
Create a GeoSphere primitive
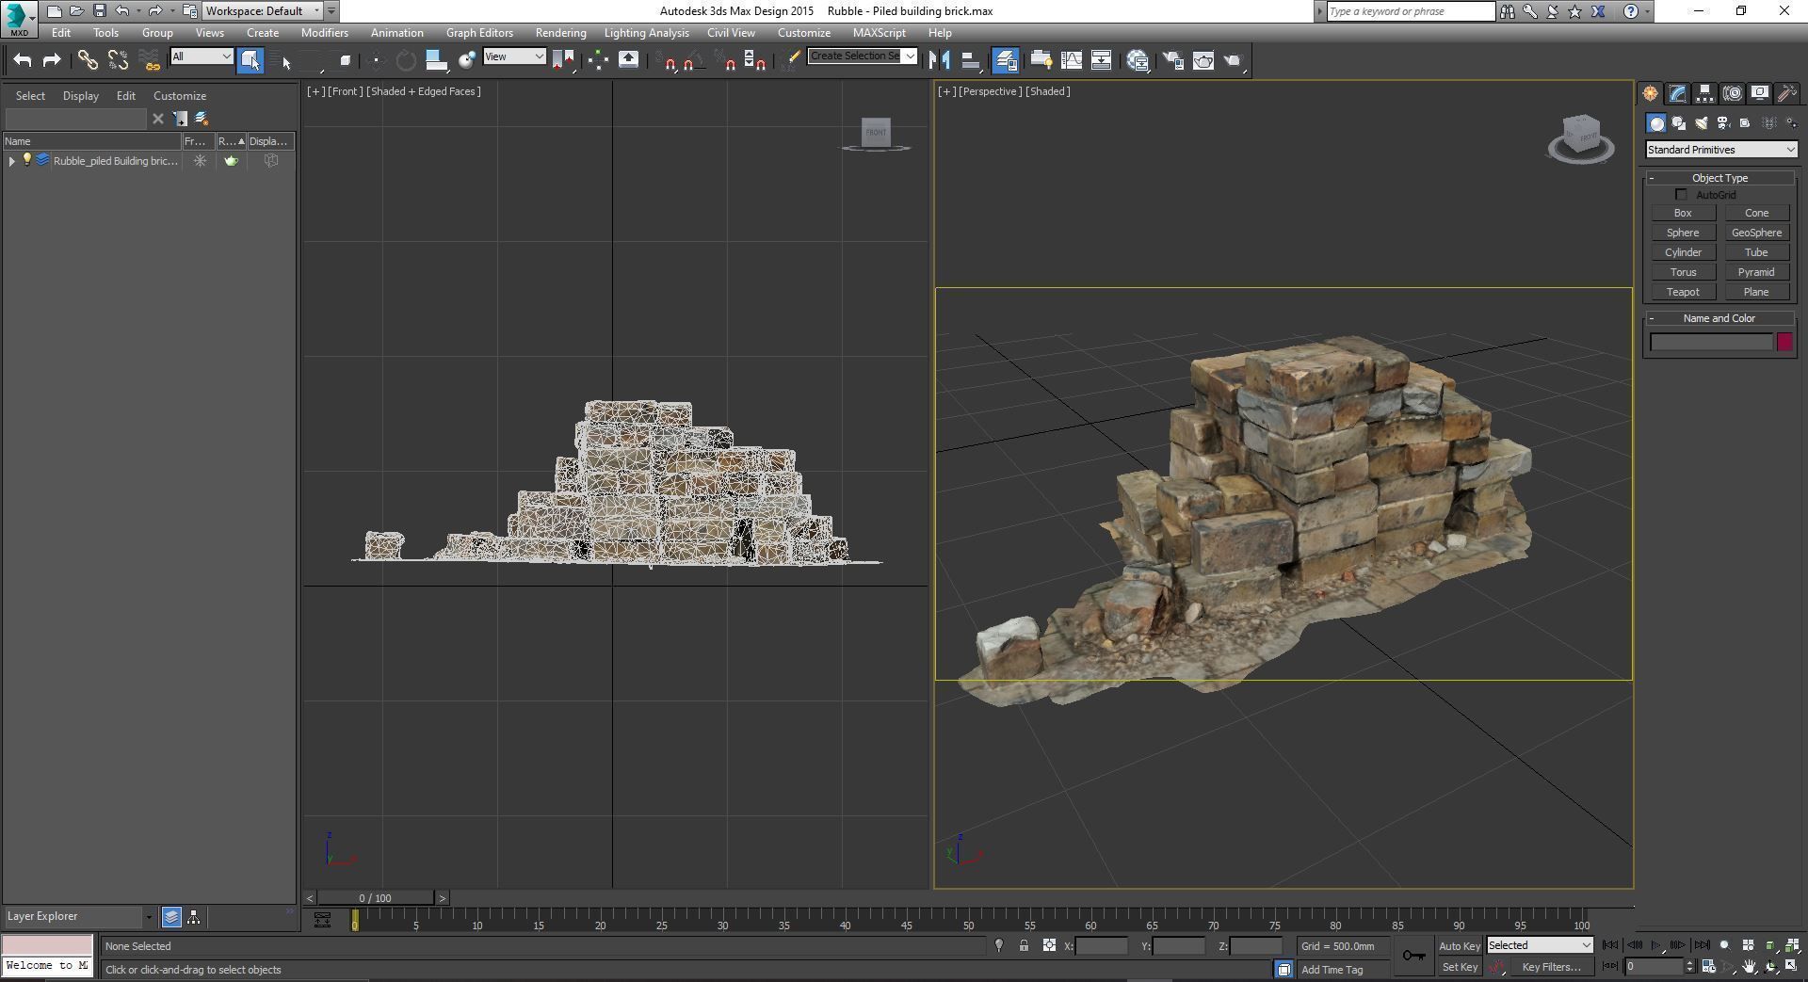1756,233
